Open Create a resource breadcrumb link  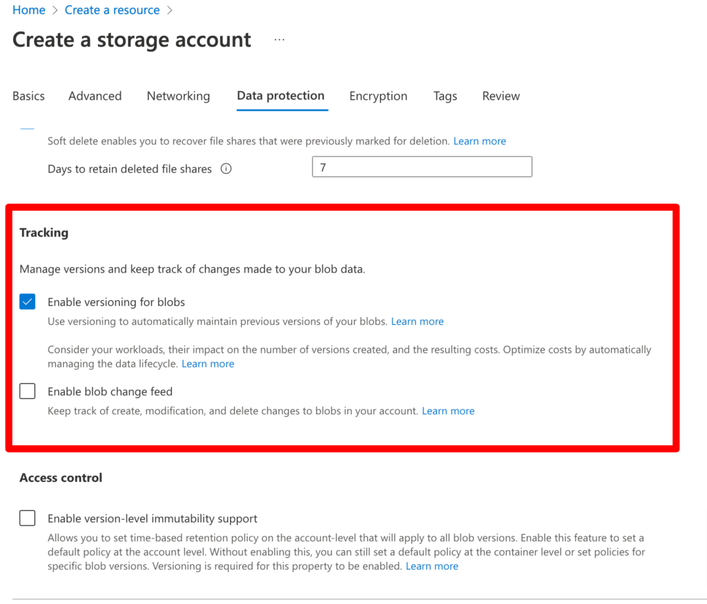pos(112,10)
